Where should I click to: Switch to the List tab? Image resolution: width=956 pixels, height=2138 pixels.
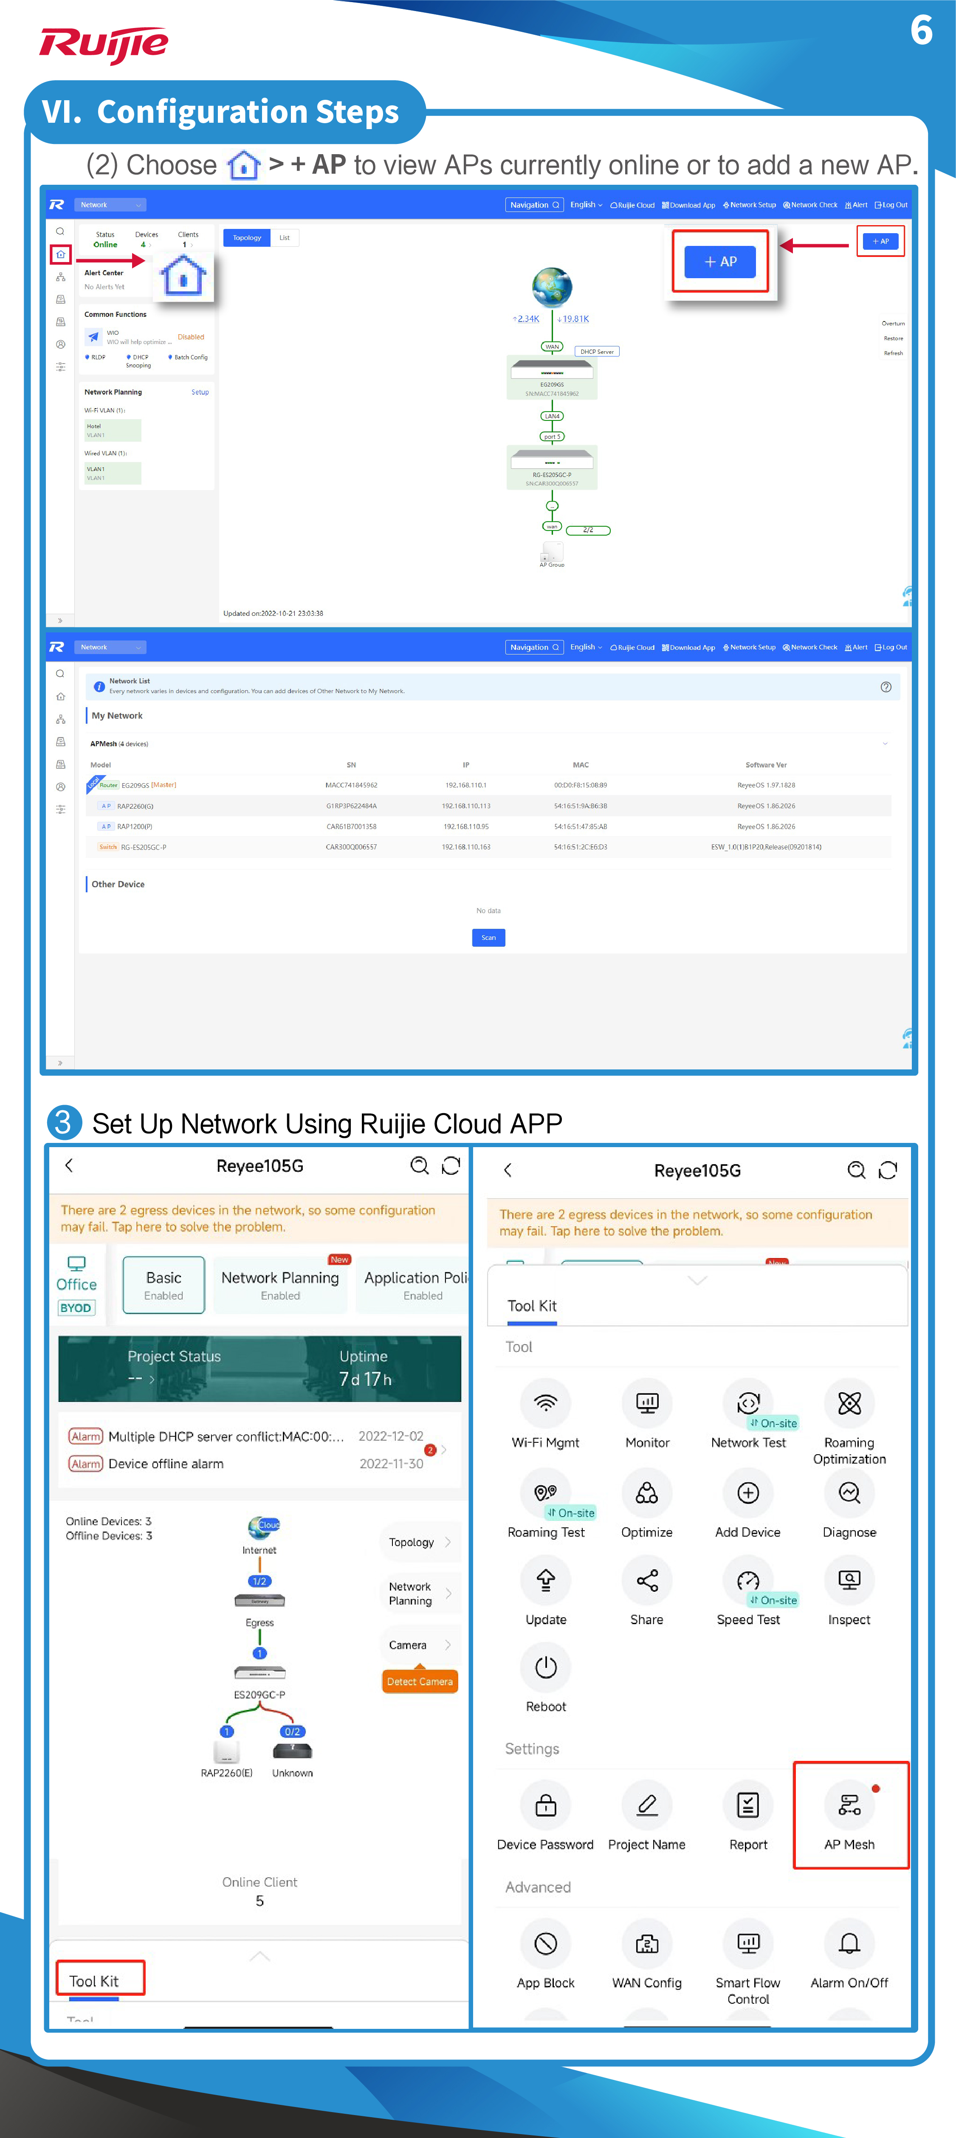tap(285, 238)
